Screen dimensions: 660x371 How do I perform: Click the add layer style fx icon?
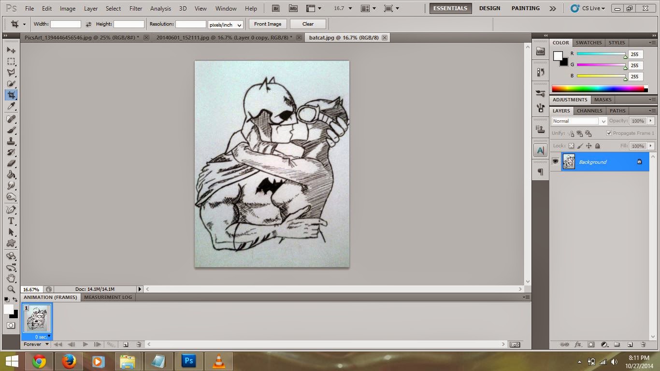[x=577, y=344]
